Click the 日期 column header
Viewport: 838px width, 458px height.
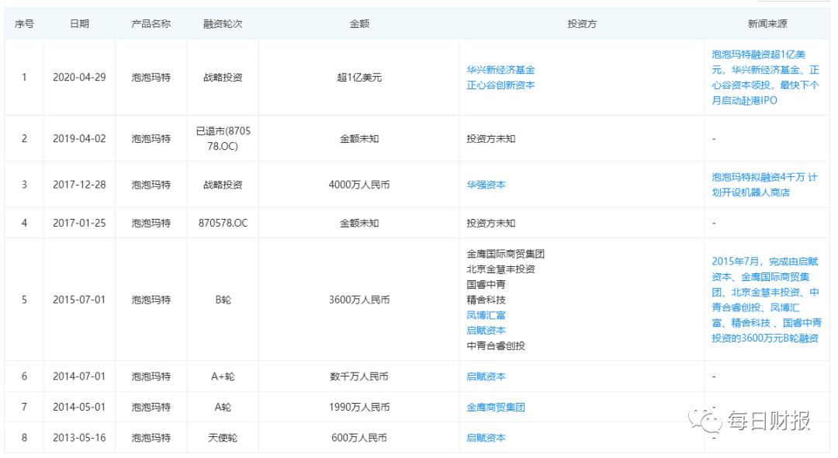(80, 23)
